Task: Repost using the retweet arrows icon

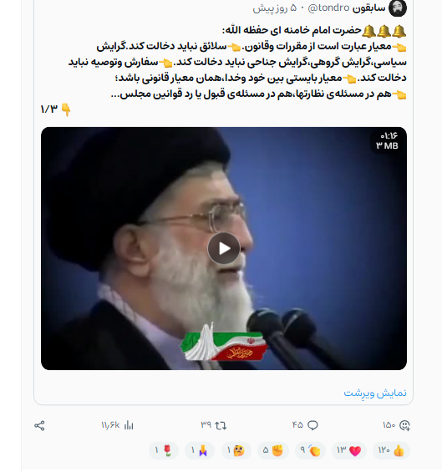Action: (221, 425)
